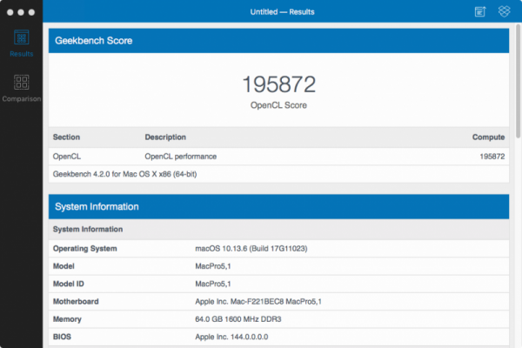Switch to the Comparison sidebar view
522x348 pixels.
pyautogui.click(x=21, y=88)
